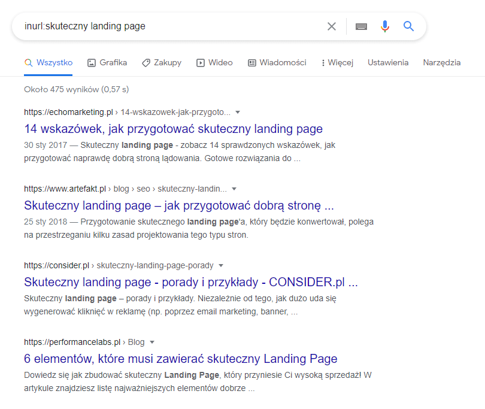Open the on-screen keyboard icon

coord(361,26)
